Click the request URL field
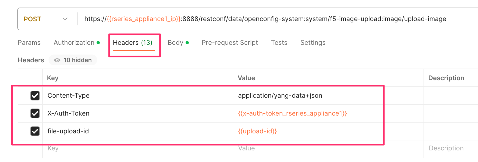The height and width of the screenshot is (162, 478). tap(278, 19)
